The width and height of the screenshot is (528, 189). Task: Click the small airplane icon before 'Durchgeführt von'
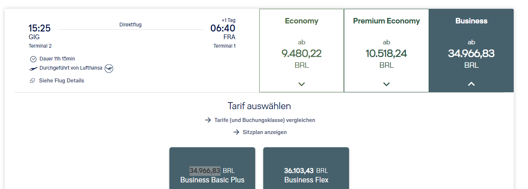33,68
